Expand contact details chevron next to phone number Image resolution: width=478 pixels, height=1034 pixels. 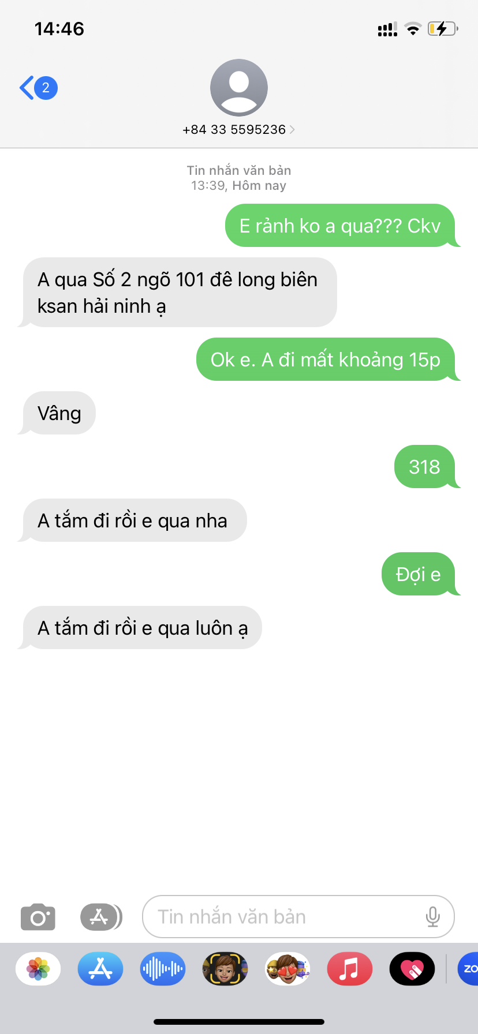coord(292,129)
